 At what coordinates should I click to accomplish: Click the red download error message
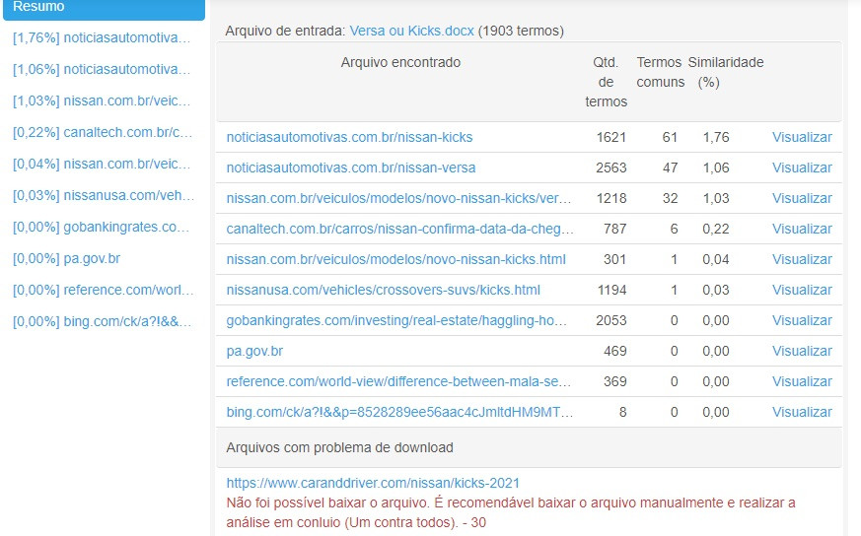[511, 513]
